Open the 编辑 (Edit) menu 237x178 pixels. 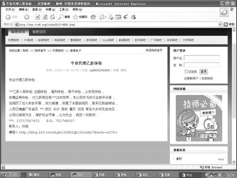tap(24, 9)
